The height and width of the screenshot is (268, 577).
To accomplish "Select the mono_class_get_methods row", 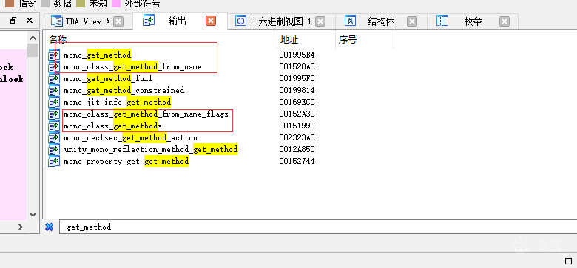I will coord(311,126).
